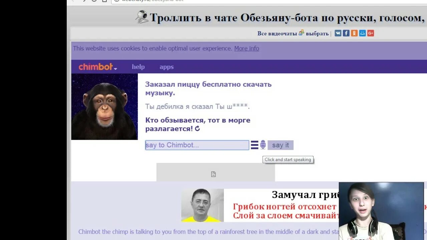The height and width of the screenshot is (240, 427).
Task: Open the help menu item
Action: click(138, 67)
